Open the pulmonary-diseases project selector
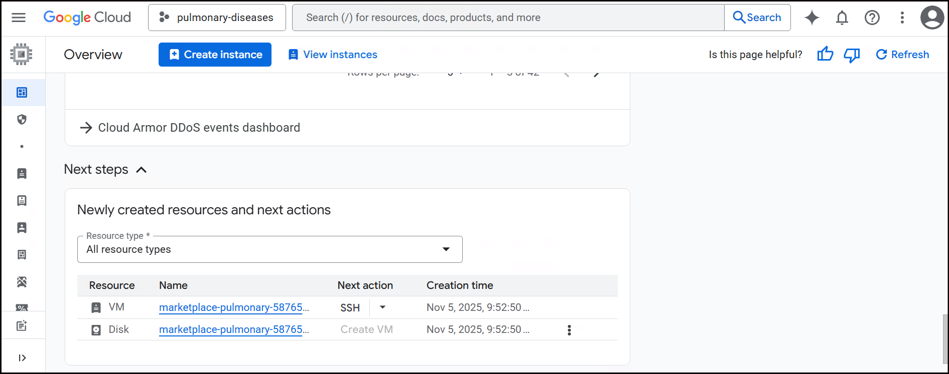Viewport: 949px width, 374px height. (x=217, y=18)
